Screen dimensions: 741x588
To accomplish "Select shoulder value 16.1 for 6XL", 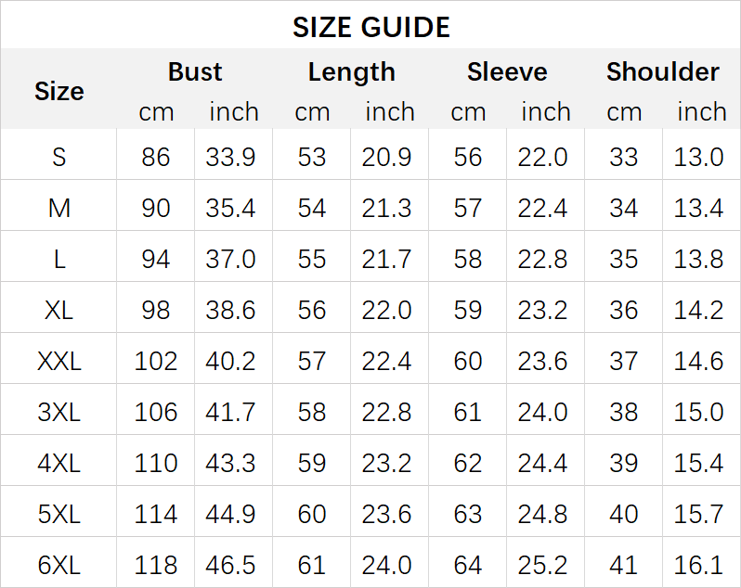I will coord(699,565).
